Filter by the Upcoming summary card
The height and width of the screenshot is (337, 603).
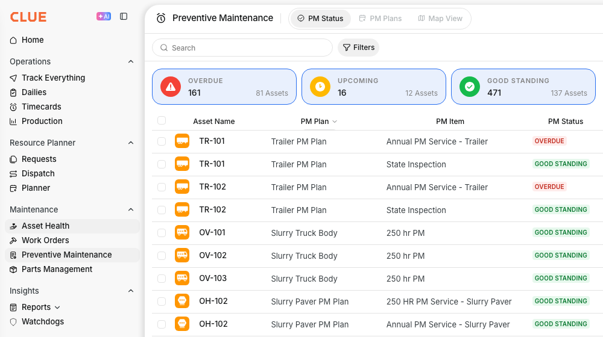pyautogui.click(x=374, y=87)
